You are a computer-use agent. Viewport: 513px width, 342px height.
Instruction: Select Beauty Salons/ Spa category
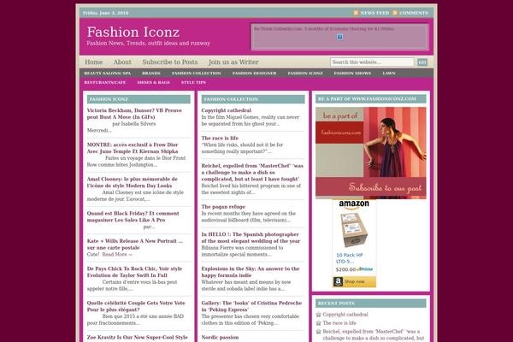tap(108, 73)
